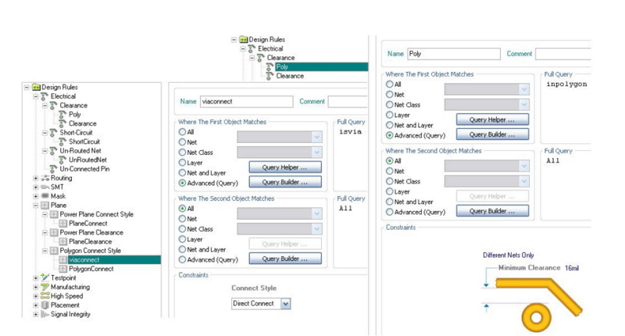Image resolution: width=625 pixels, height=336 pixels.
Task: Click the Placement category icon
Action: pos(45,306)
